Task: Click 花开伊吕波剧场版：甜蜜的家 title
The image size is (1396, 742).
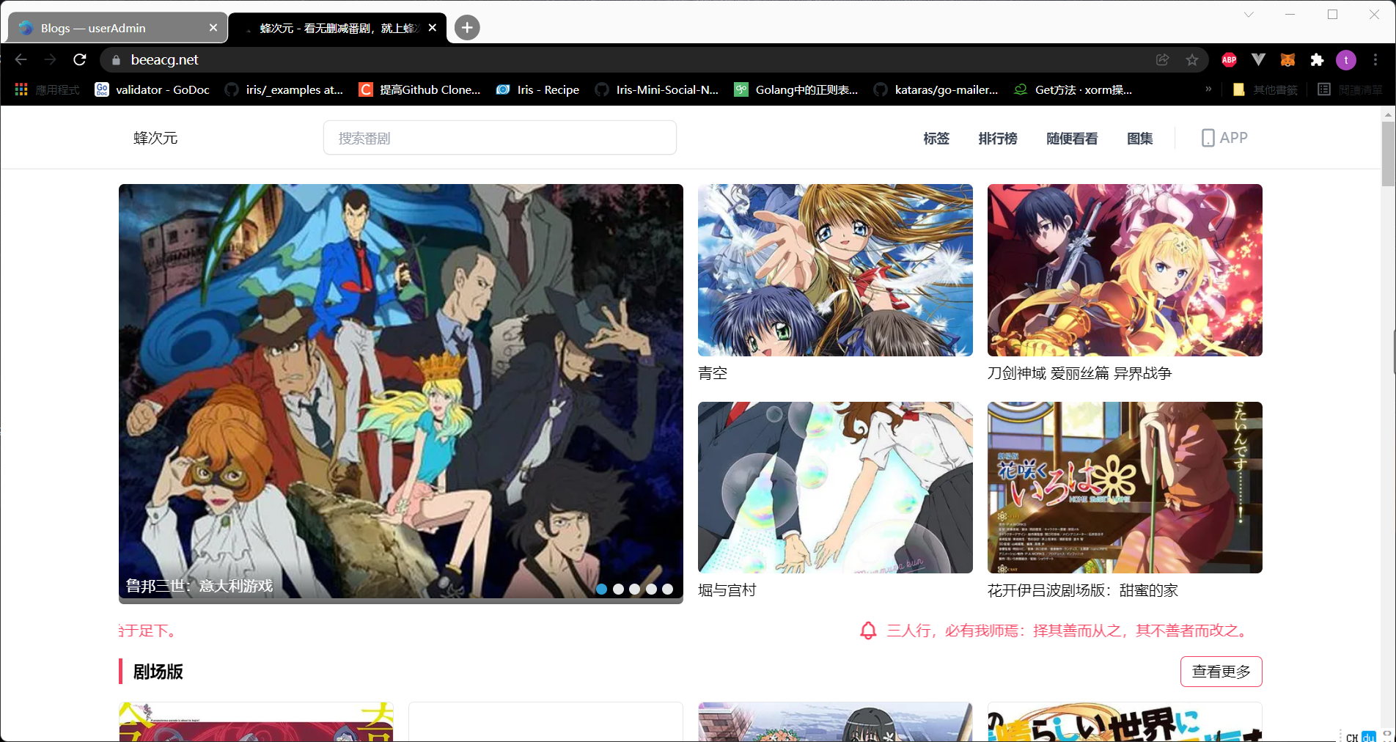Action: [1082, 590]
